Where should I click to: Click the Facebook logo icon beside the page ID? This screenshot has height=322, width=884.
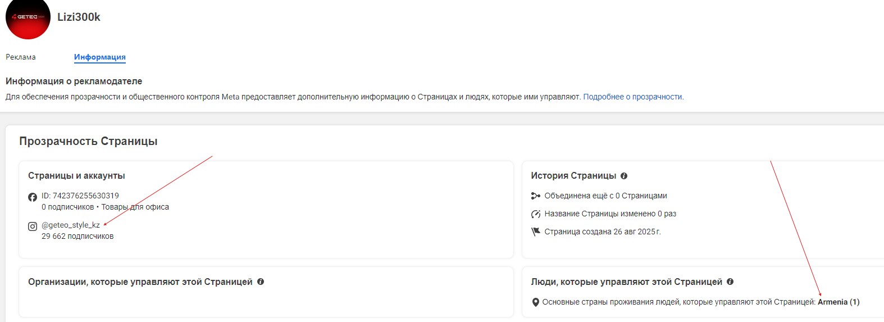(x=33, y=197)
